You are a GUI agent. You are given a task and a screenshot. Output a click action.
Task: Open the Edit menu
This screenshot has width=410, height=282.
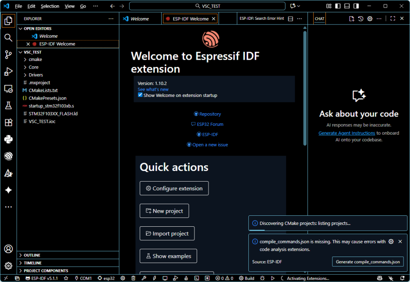[32, 6]
